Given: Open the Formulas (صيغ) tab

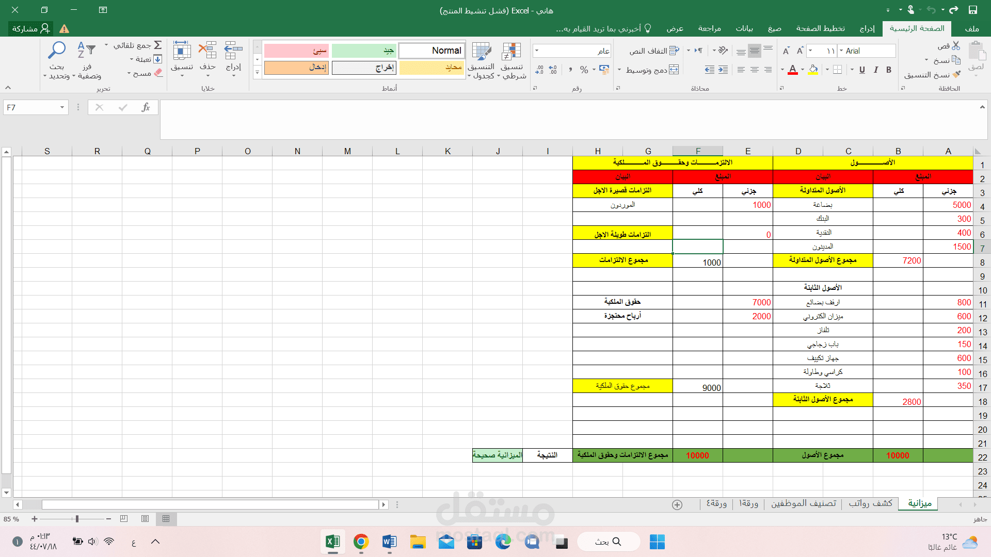Looking at the screenshot, I should [774, 28].
